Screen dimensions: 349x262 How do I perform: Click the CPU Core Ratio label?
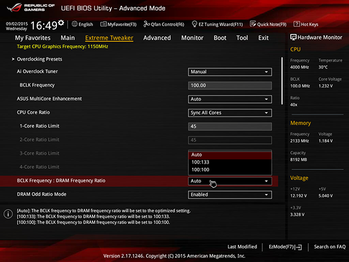pos(33,112)
